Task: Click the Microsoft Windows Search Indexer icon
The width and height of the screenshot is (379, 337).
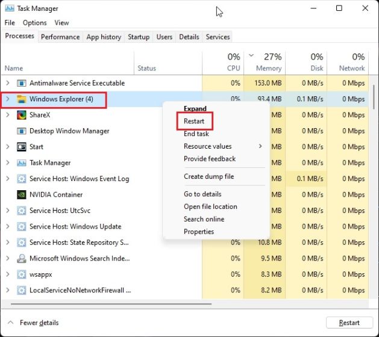Action: (x=22, y=259)
